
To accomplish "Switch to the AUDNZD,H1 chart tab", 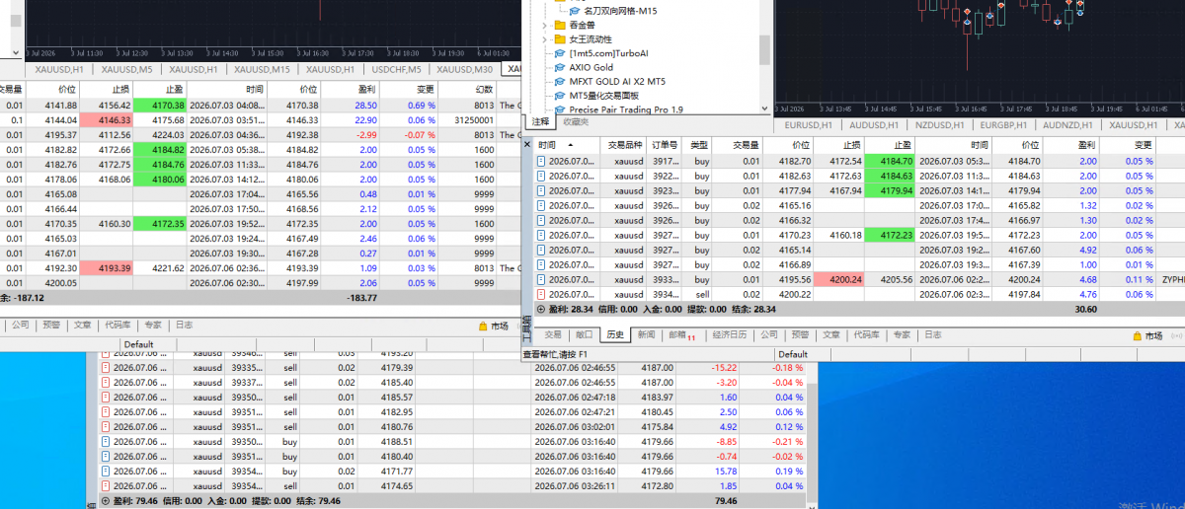I will (1069, 125).
